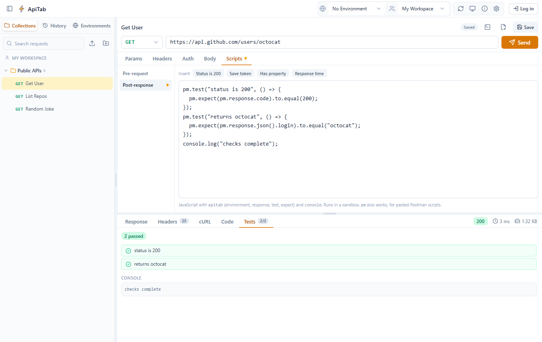Select the Get User request
542x342 pixels.
(x=57, y=84)
